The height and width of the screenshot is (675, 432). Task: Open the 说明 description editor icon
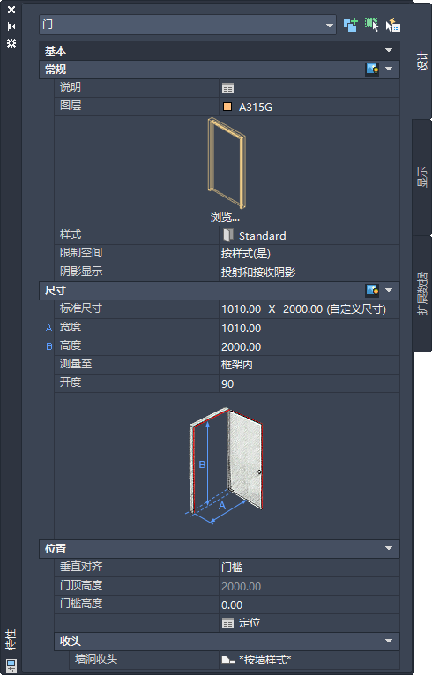tap(227, 88)
